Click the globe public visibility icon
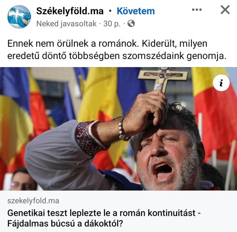 click(131, 23)
